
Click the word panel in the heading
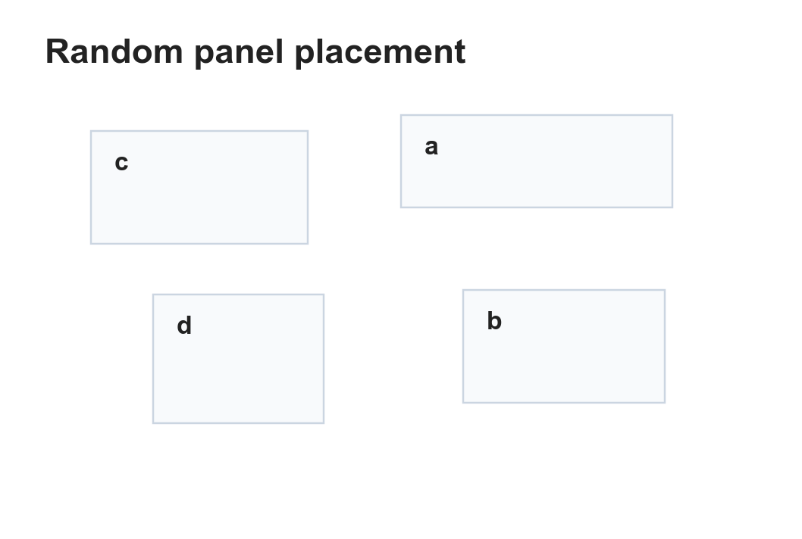click(239, 52)
